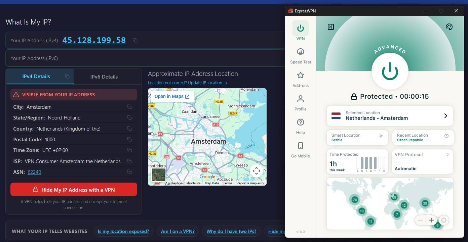Collapse the ExpressVPN sidebar panel icon

click(x=331, y=27)
